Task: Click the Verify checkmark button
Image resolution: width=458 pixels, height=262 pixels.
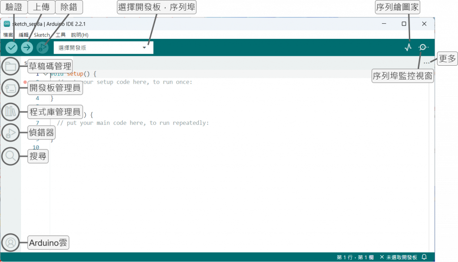Action: click(x=11, y=47)
